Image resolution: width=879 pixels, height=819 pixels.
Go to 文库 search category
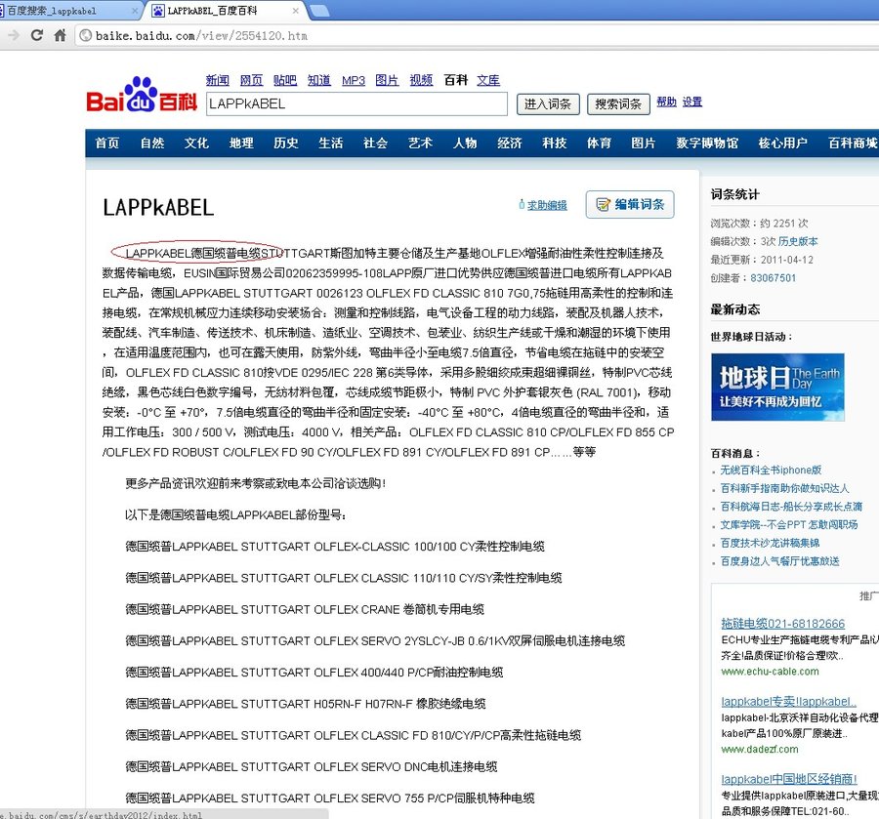pos(488,80)
